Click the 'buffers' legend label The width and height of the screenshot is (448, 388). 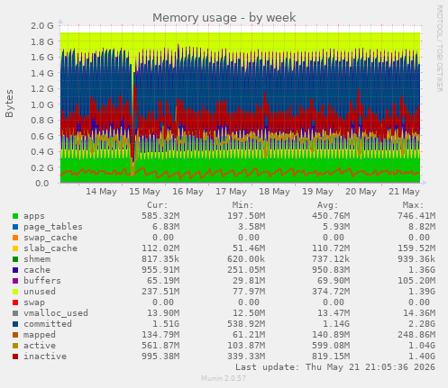click(42, 281)
